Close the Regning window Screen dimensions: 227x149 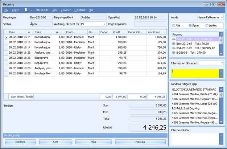(x=221, y=4)
